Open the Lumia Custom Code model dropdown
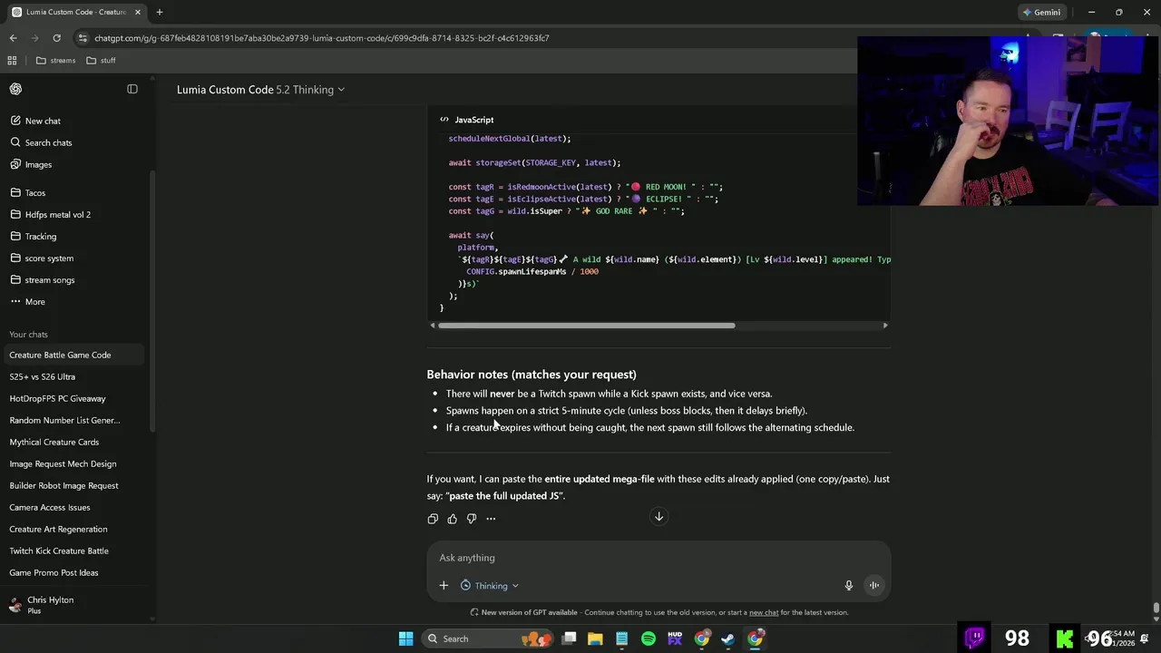Screen dimensions: 1161x653 pos(260,90)
